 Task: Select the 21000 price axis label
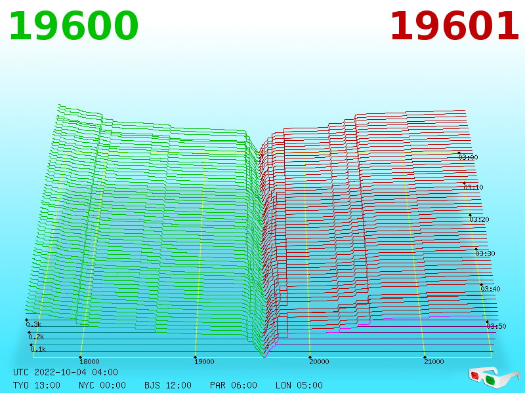[434, 362]
